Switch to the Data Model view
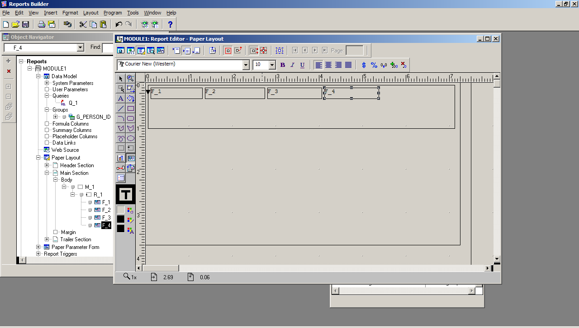Image resolution: width=579 pixels, height=328 pixels. pos(120,50)
